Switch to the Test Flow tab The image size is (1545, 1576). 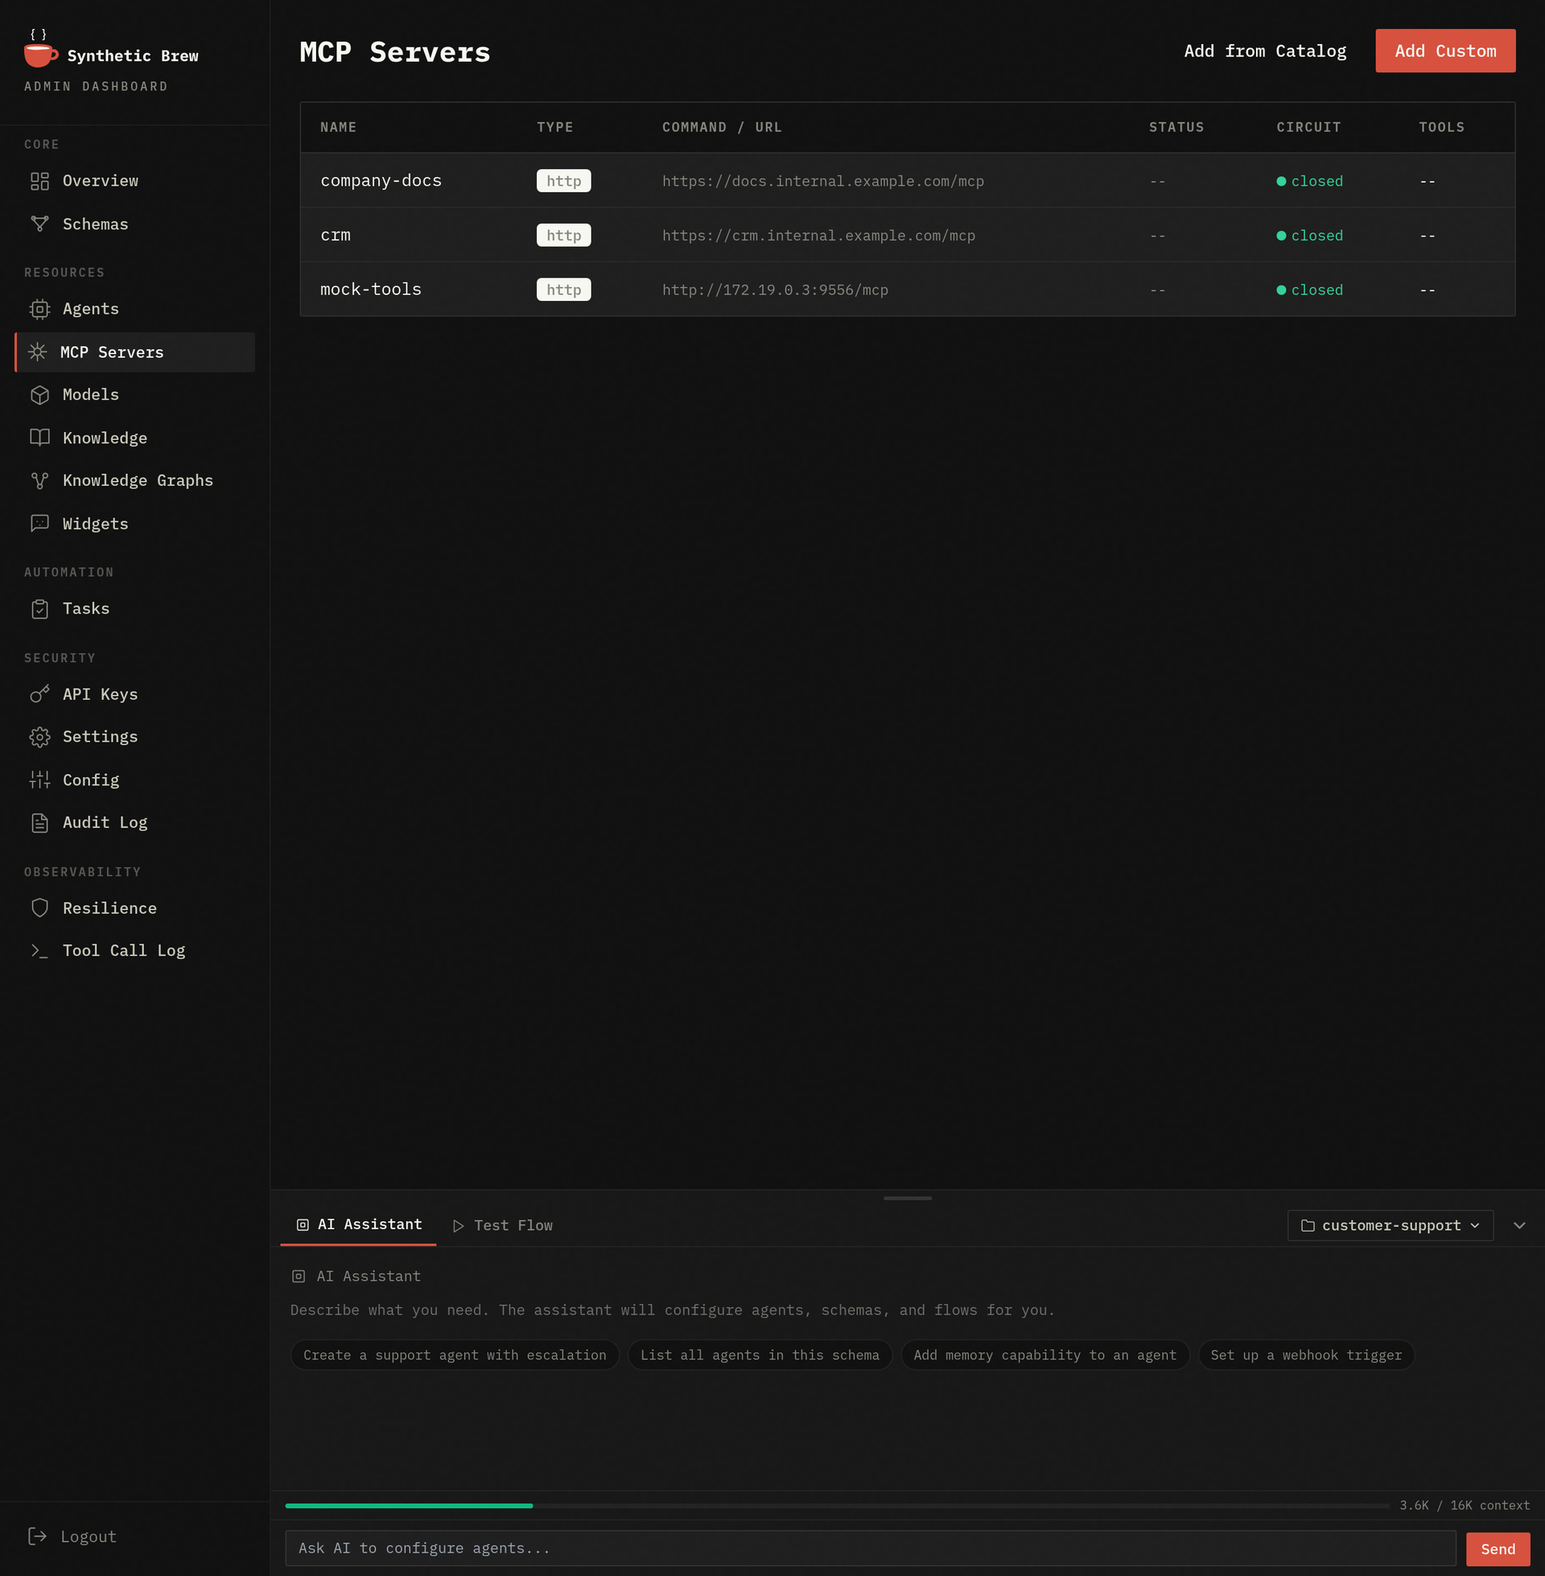coord(503,1225)
